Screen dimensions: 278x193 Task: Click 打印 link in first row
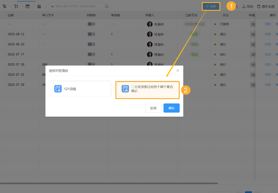(x=268, y=24)
